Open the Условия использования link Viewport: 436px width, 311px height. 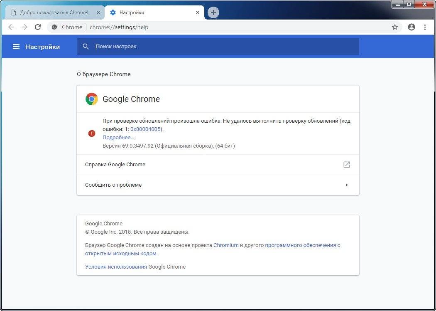pos(116,267)
